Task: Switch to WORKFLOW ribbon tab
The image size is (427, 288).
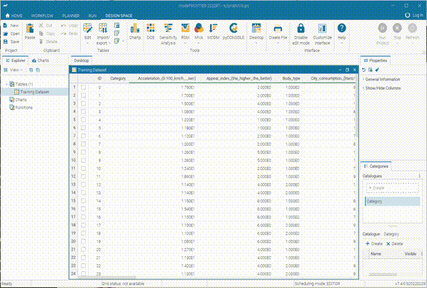Action: (x=42, y=15)
